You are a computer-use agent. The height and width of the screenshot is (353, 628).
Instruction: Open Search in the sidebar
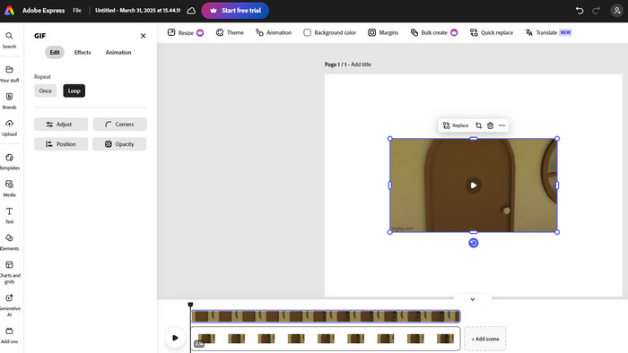pyautogui.click(x=9, y=40)
